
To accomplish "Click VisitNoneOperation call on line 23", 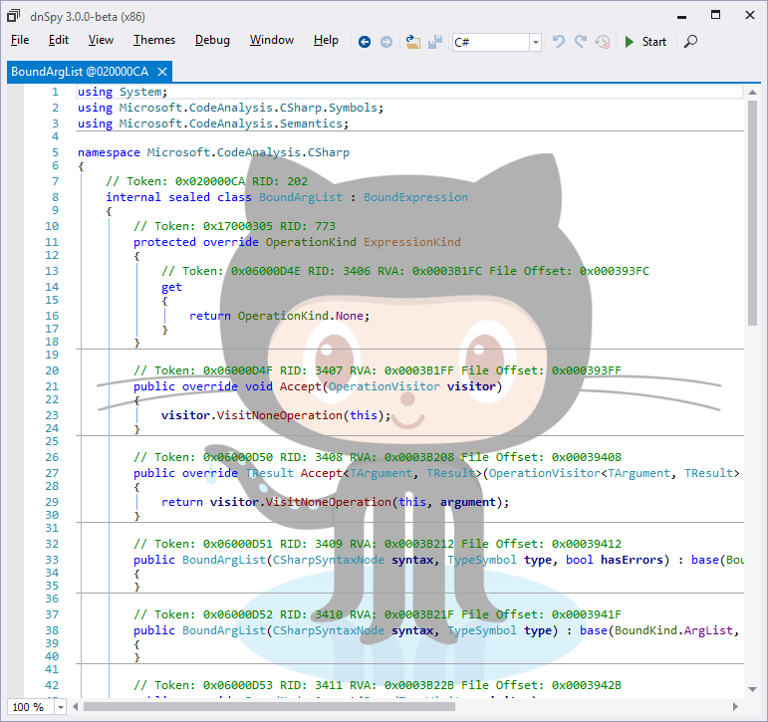I will [280, 415].
